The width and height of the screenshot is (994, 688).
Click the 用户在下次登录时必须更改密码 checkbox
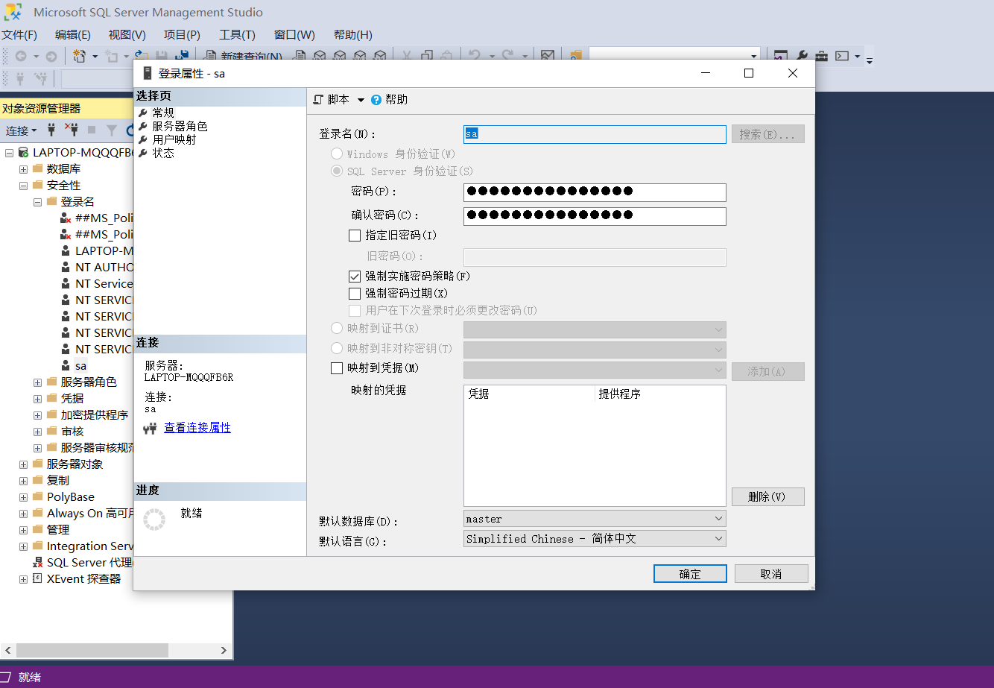(x=355, y=311)
